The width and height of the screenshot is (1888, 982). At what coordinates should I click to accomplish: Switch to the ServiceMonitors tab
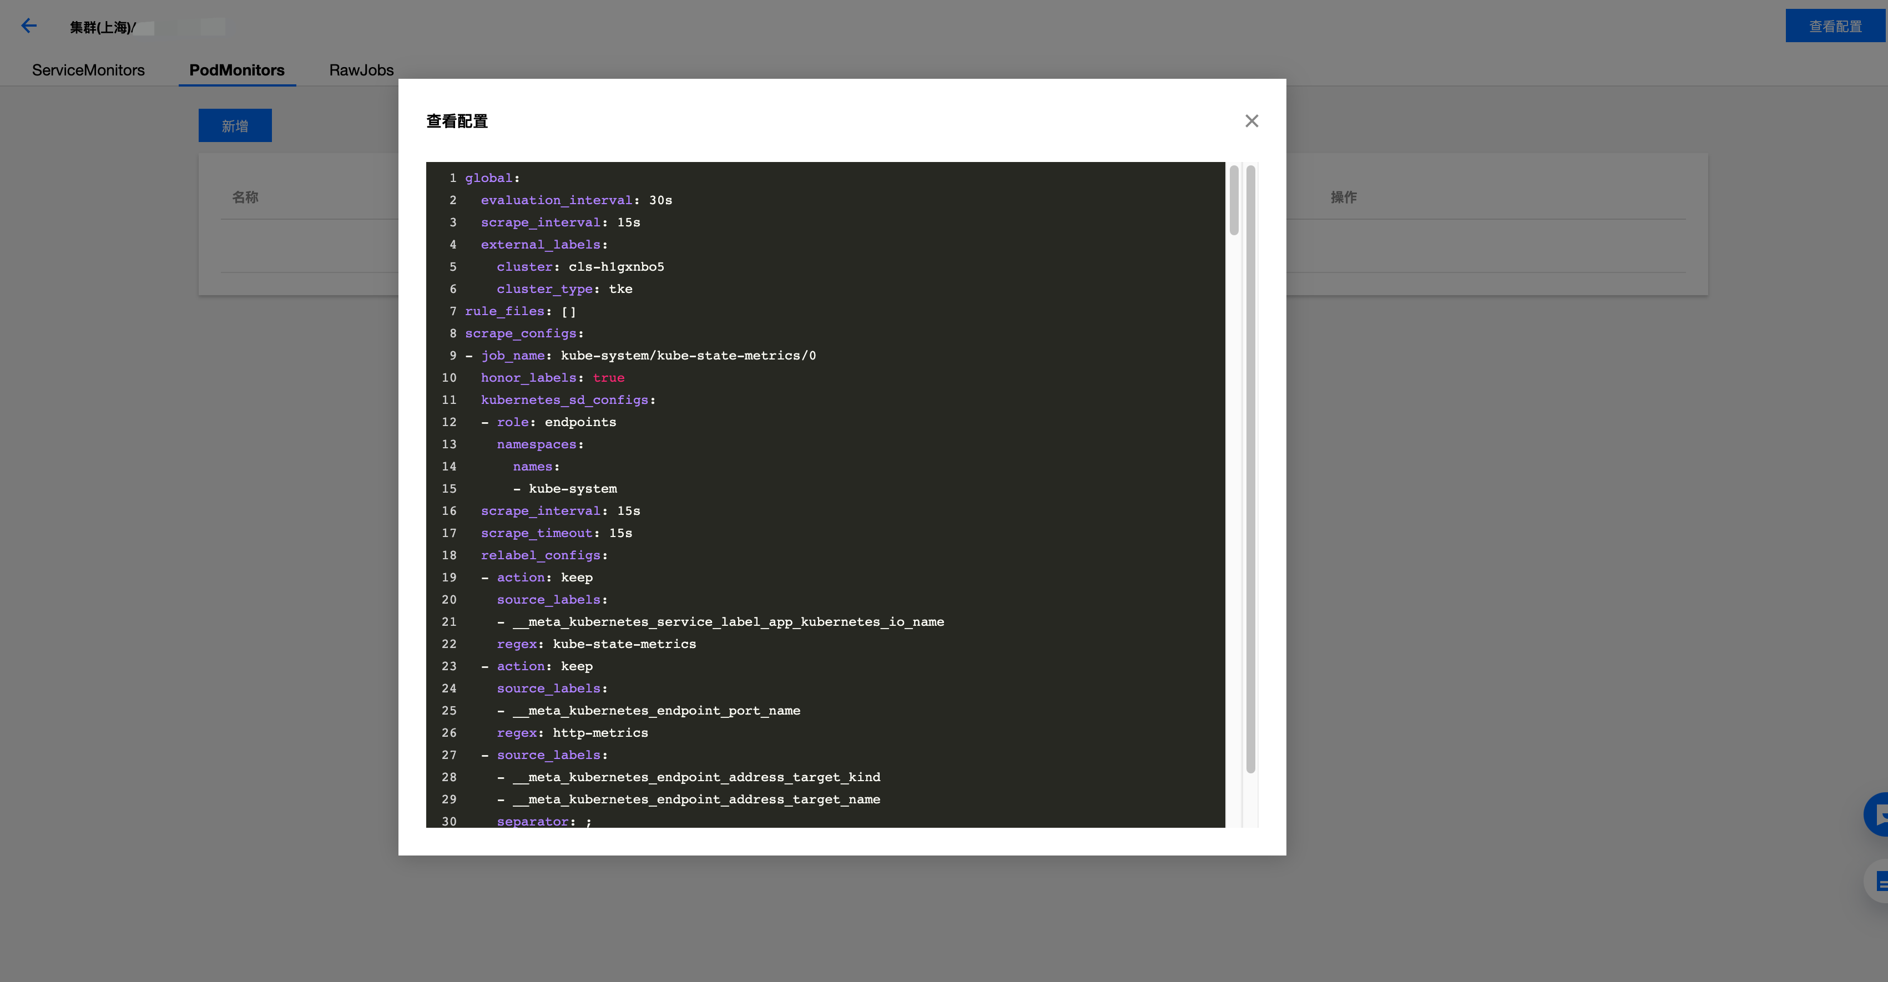click(x=89, y=70)
